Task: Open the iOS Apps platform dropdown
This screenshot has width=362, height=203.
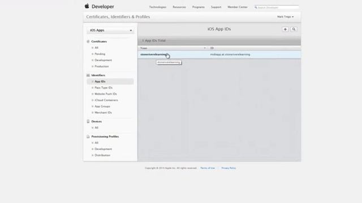Action: pos(110,30)
